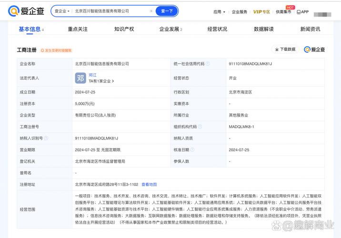The image size is (341, 238).
Task: Click the 统一社会信用代码 help icon
Action: (208, 64)
